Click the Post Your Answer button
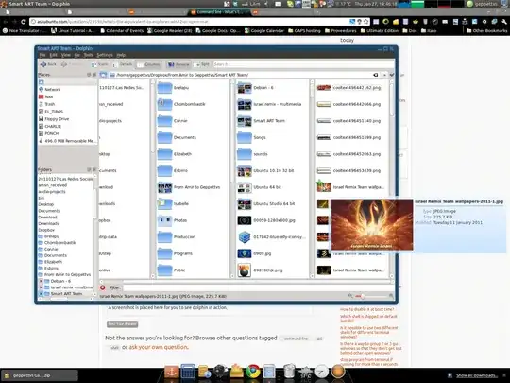The width and height of the screenshot is (510, 383). tap(122, 324)
